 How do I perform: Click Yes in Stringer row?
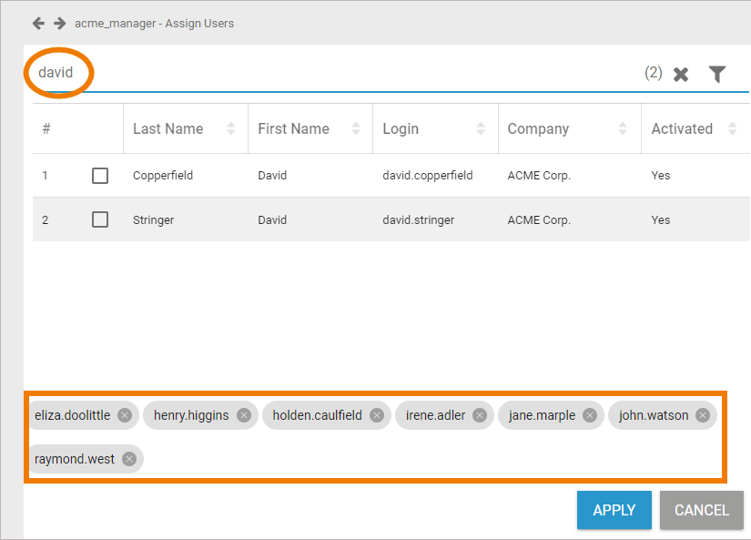pyautogui.click(x=661, y=220)
